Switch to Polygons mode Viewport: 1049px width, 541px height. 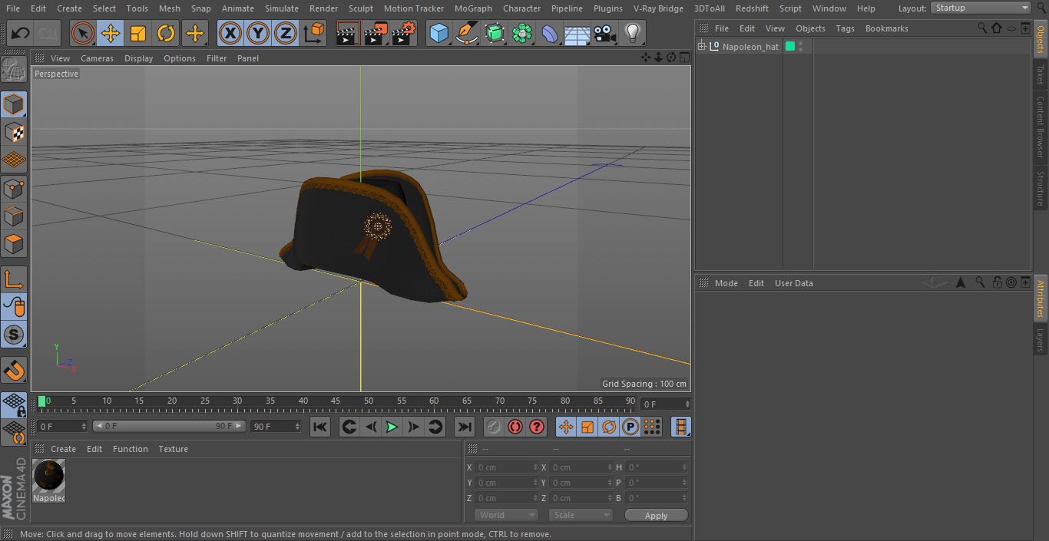pyautogui.click(x=14, y=244)
